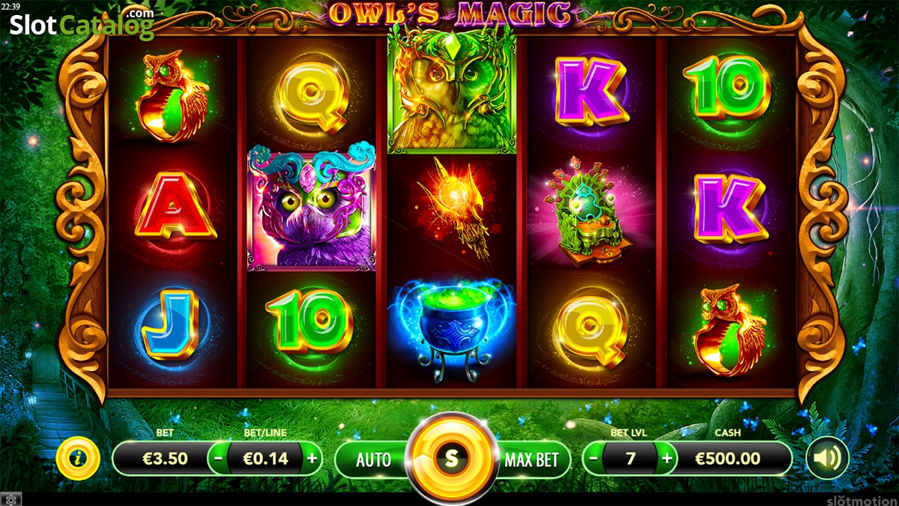Spin the reels with the S button
Viewport: 899px width, 506px height.
(x=451, y=458)
